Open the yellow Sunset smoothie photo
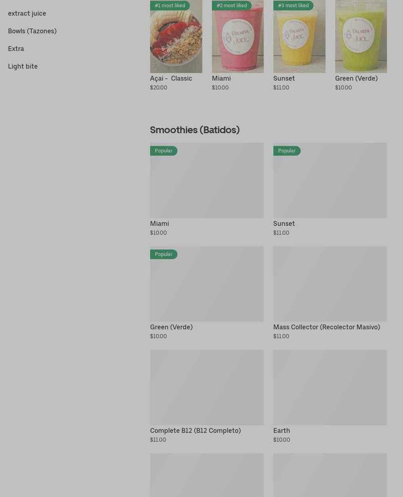 (x=299, y=37)
